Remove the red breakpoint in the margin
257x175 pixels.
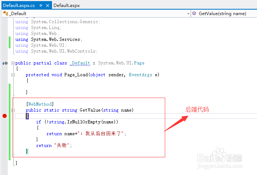coord(4,116)
